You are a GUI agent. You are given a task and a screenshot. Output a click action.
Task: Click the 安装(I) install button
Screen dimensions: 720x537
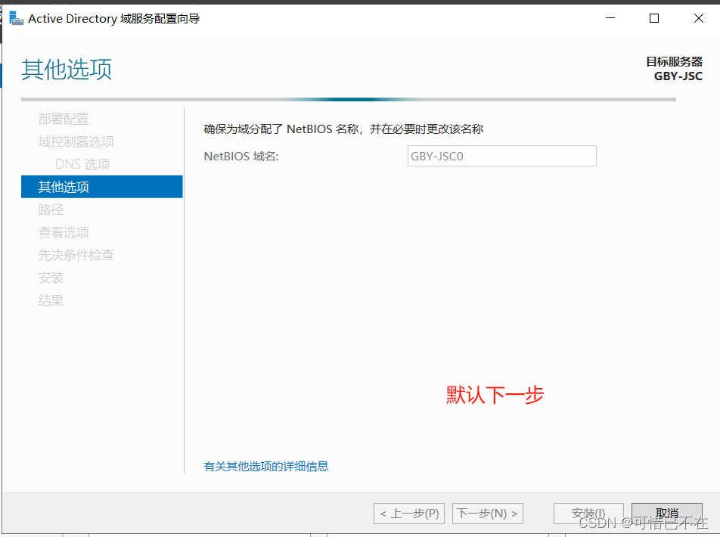pyautogui.click(x=588, y=513)
